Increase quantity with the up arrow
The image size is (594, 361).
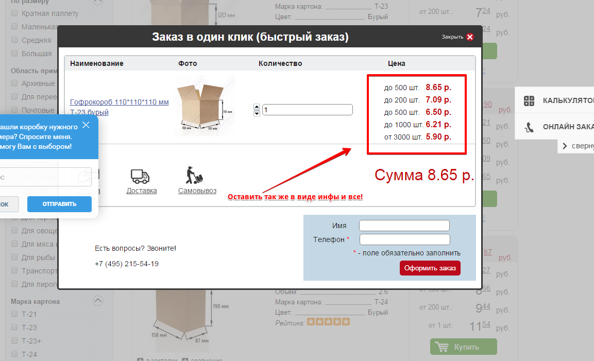click(x=257, y=107)
